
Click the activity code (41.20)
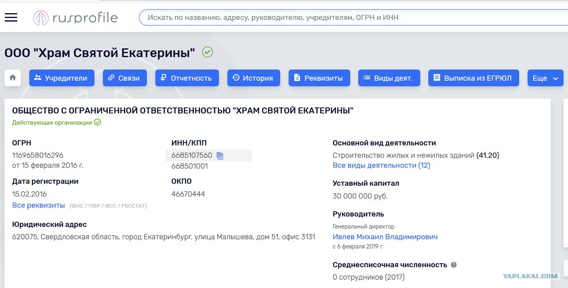tap(488, 155)
